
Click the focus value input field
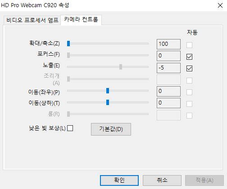168,56
